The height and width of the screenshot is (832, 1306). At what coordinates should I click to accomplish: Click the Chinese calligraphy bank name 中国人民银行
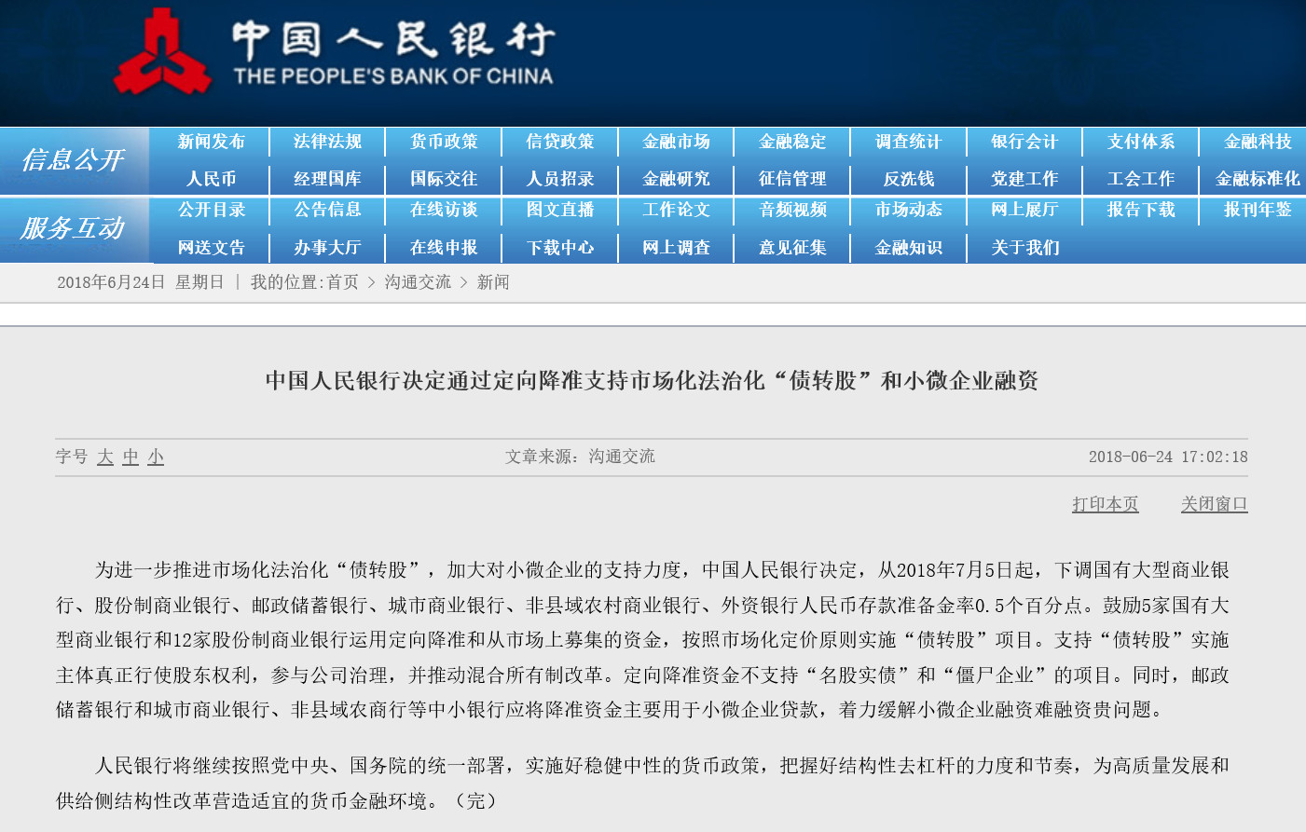pyautogui.click(x=393, y=39)
